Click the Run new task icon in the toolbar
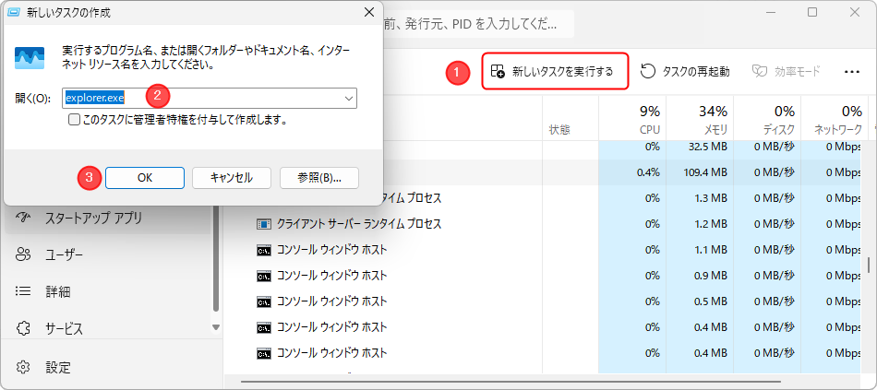This screenshot has height=390, width=877. coord(498,71)
